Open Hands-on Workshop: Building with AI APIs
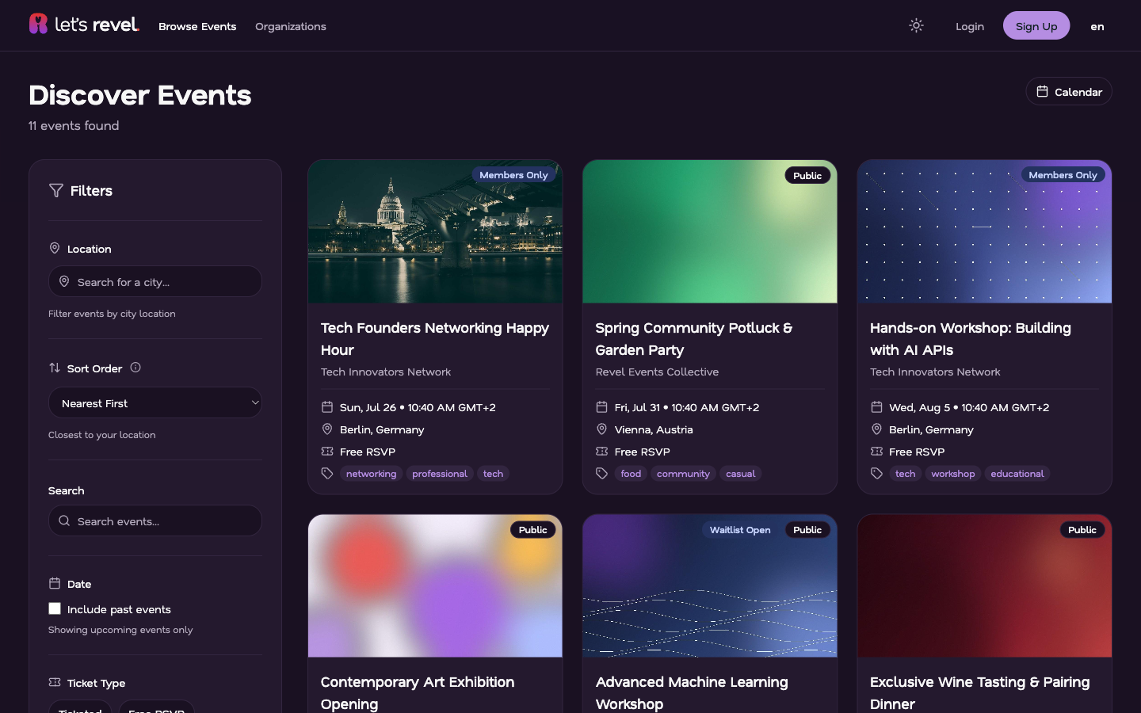 (x=971, y=339)
